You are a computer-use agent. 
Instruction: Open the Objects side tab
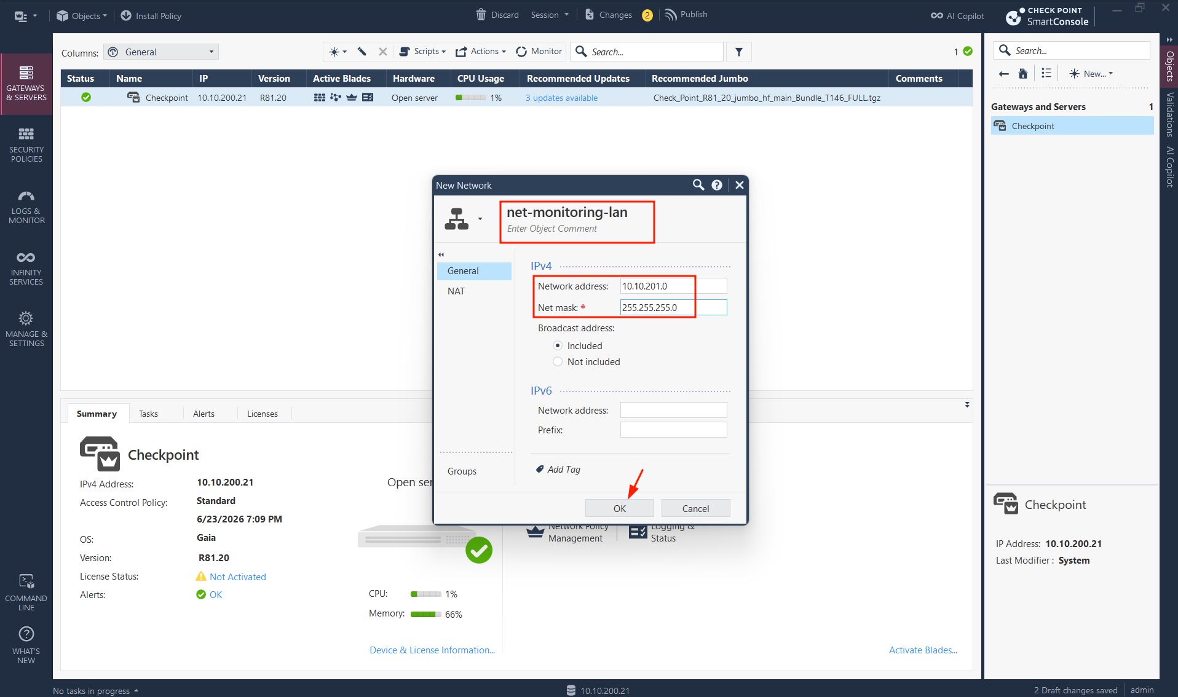(x=1169, y=65)
